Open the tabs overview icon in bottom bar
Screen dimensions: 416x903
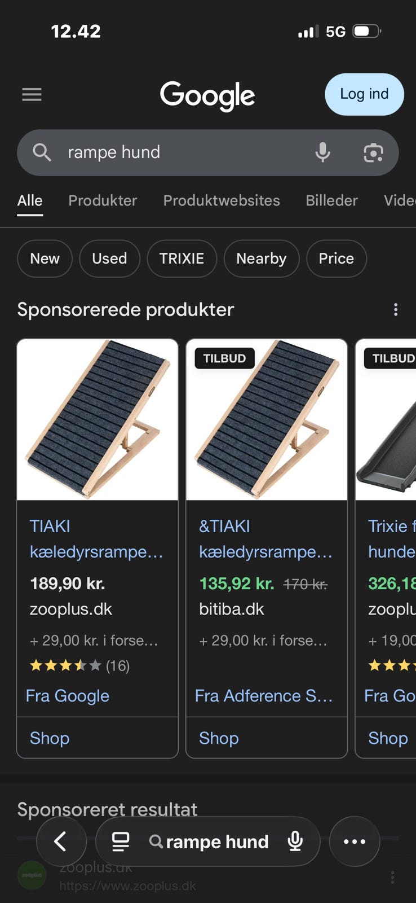(121, 841)
